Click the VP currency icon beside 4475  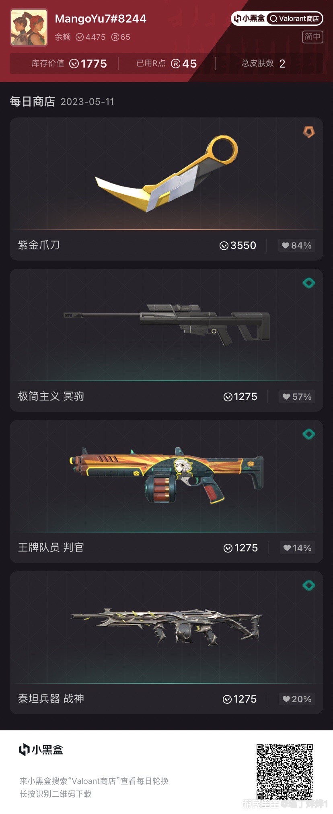[80, 37]
